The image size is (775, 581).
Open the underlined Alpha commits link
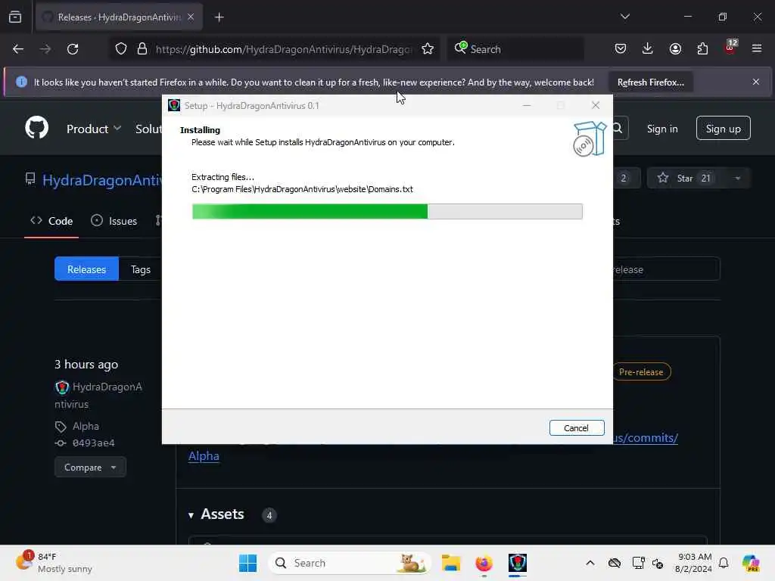pos(204,455)
